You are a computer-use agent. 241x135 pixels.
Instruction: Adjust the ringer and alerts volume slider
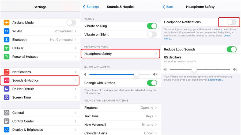pos(120,74)
